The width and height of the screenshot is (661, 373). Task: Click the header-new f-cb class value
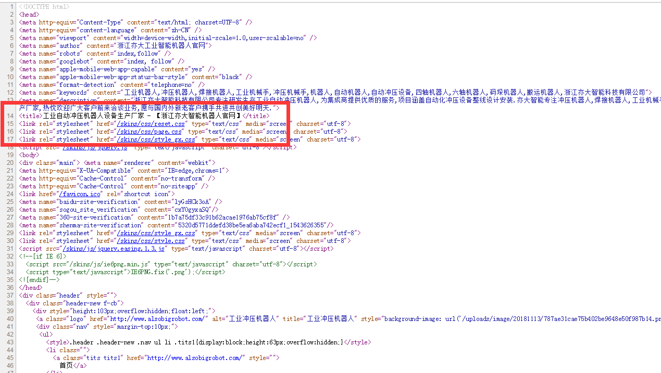pos(92,303)
